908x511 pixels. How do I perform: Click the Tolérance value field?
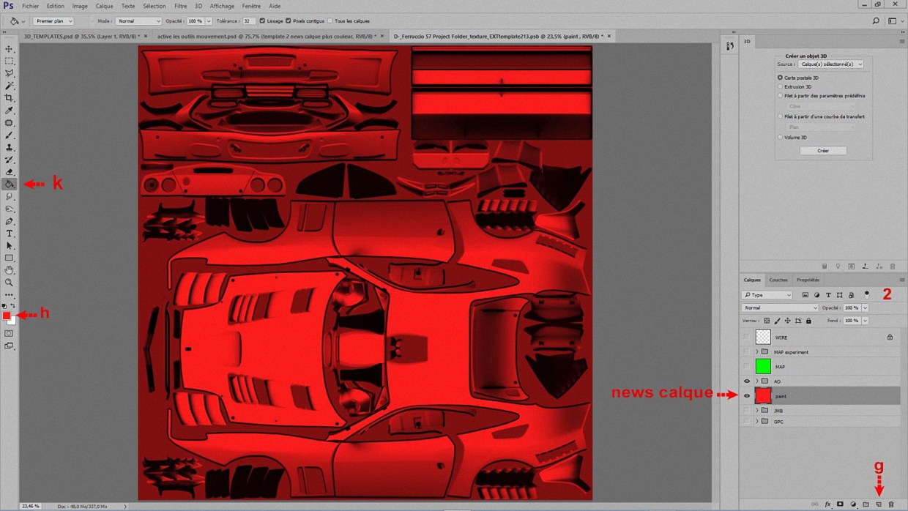click(x=249, y=21)
